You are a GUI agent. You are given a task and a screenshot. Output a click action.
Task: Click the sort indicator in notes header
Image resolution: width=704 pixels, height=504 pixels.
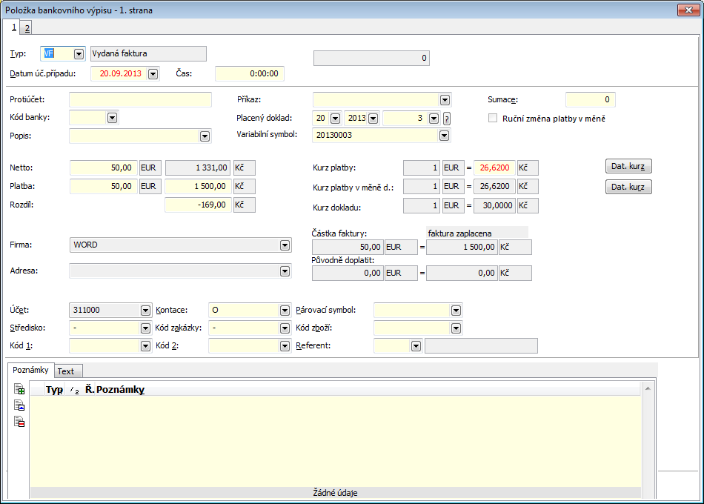tap(74, 390)
